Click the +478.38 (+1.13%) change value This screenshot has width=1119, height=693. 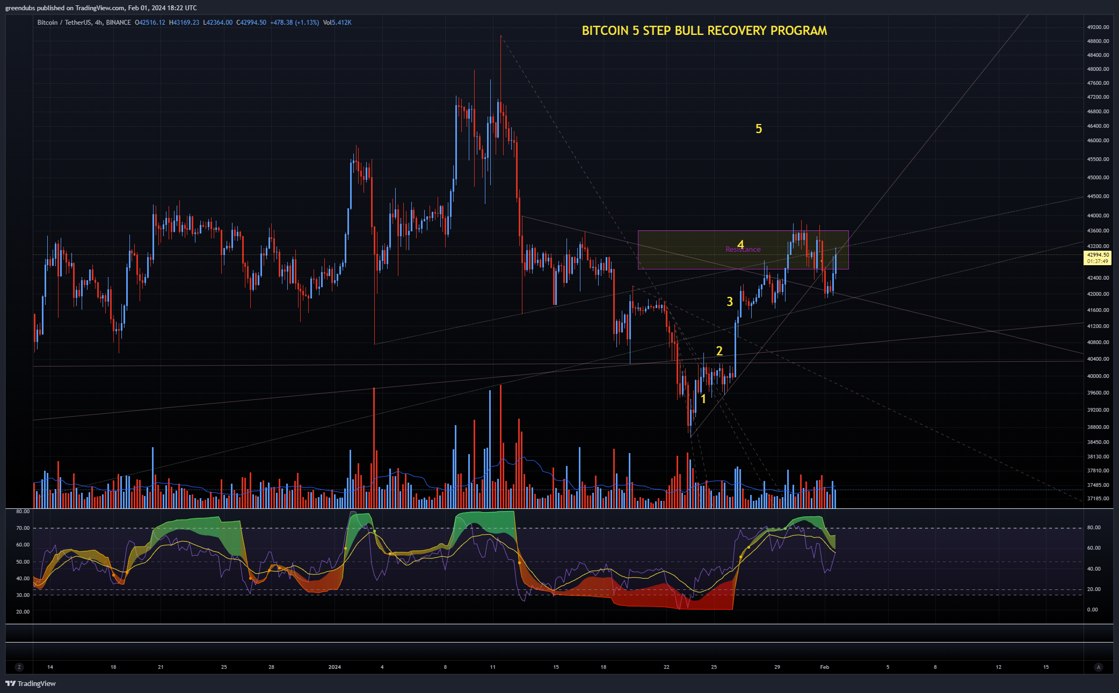(x=294, y=23)
